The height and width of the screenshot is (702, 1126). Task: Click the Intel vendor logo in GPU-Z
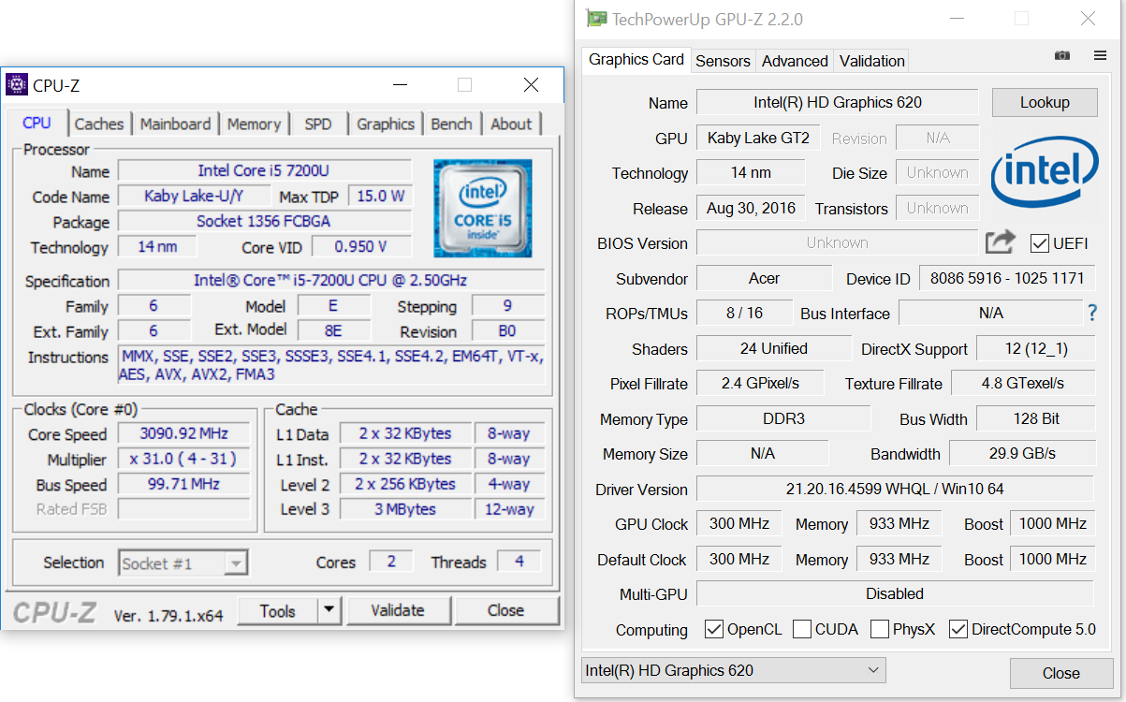click(1045, 174)
